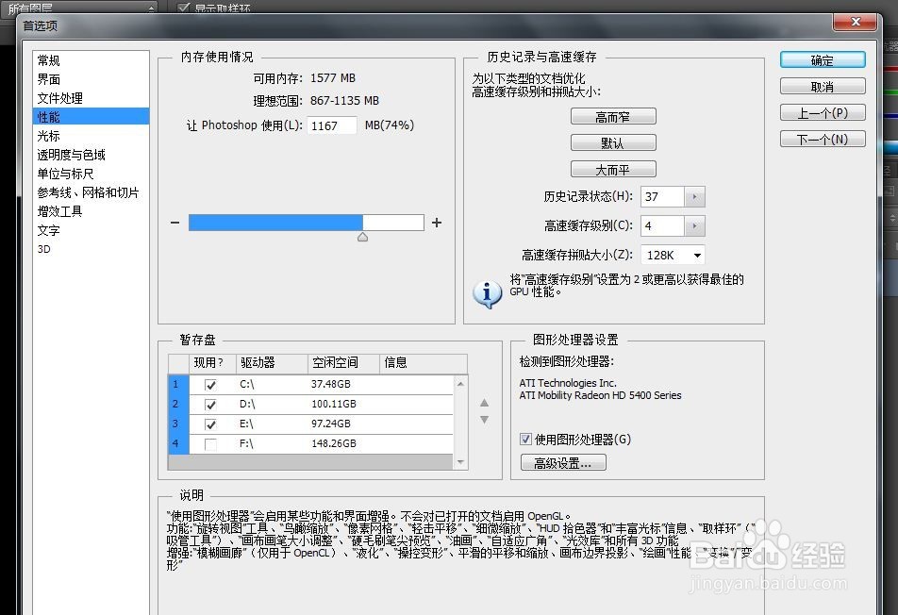
Task: Choose the 大而平 cache preset
Action: click(x=613, y=170)
